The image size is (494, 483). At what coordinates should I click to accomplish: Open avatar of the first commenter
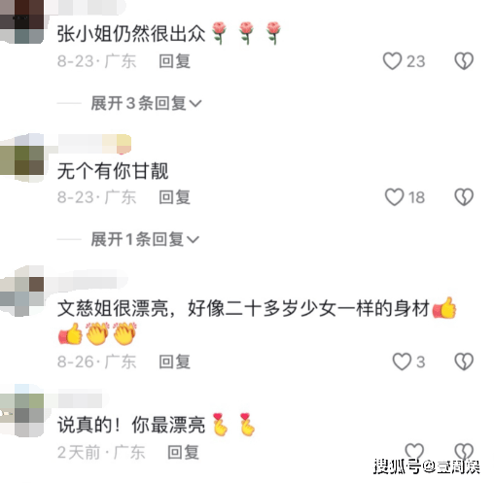tap(21, 21)
